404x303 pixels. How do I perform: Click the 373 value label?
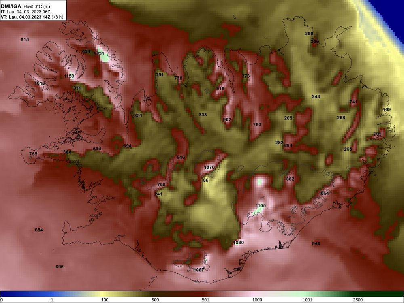pyautogui.click(x=246, y=76)
